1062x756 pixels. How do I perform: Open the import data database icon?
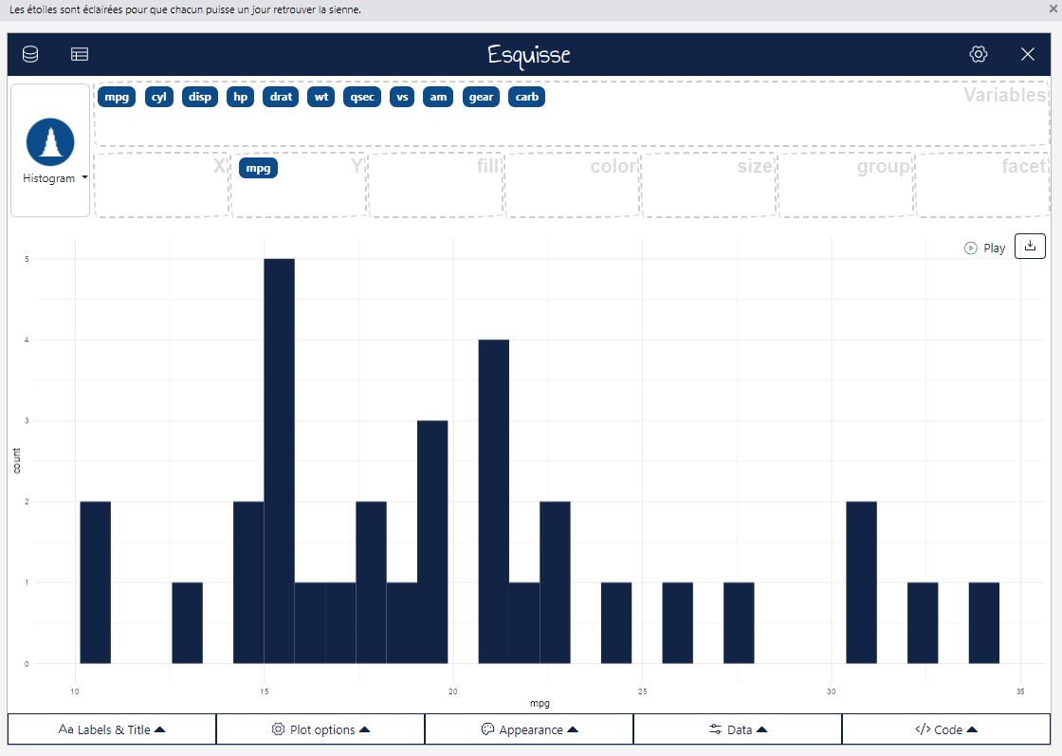30,54
